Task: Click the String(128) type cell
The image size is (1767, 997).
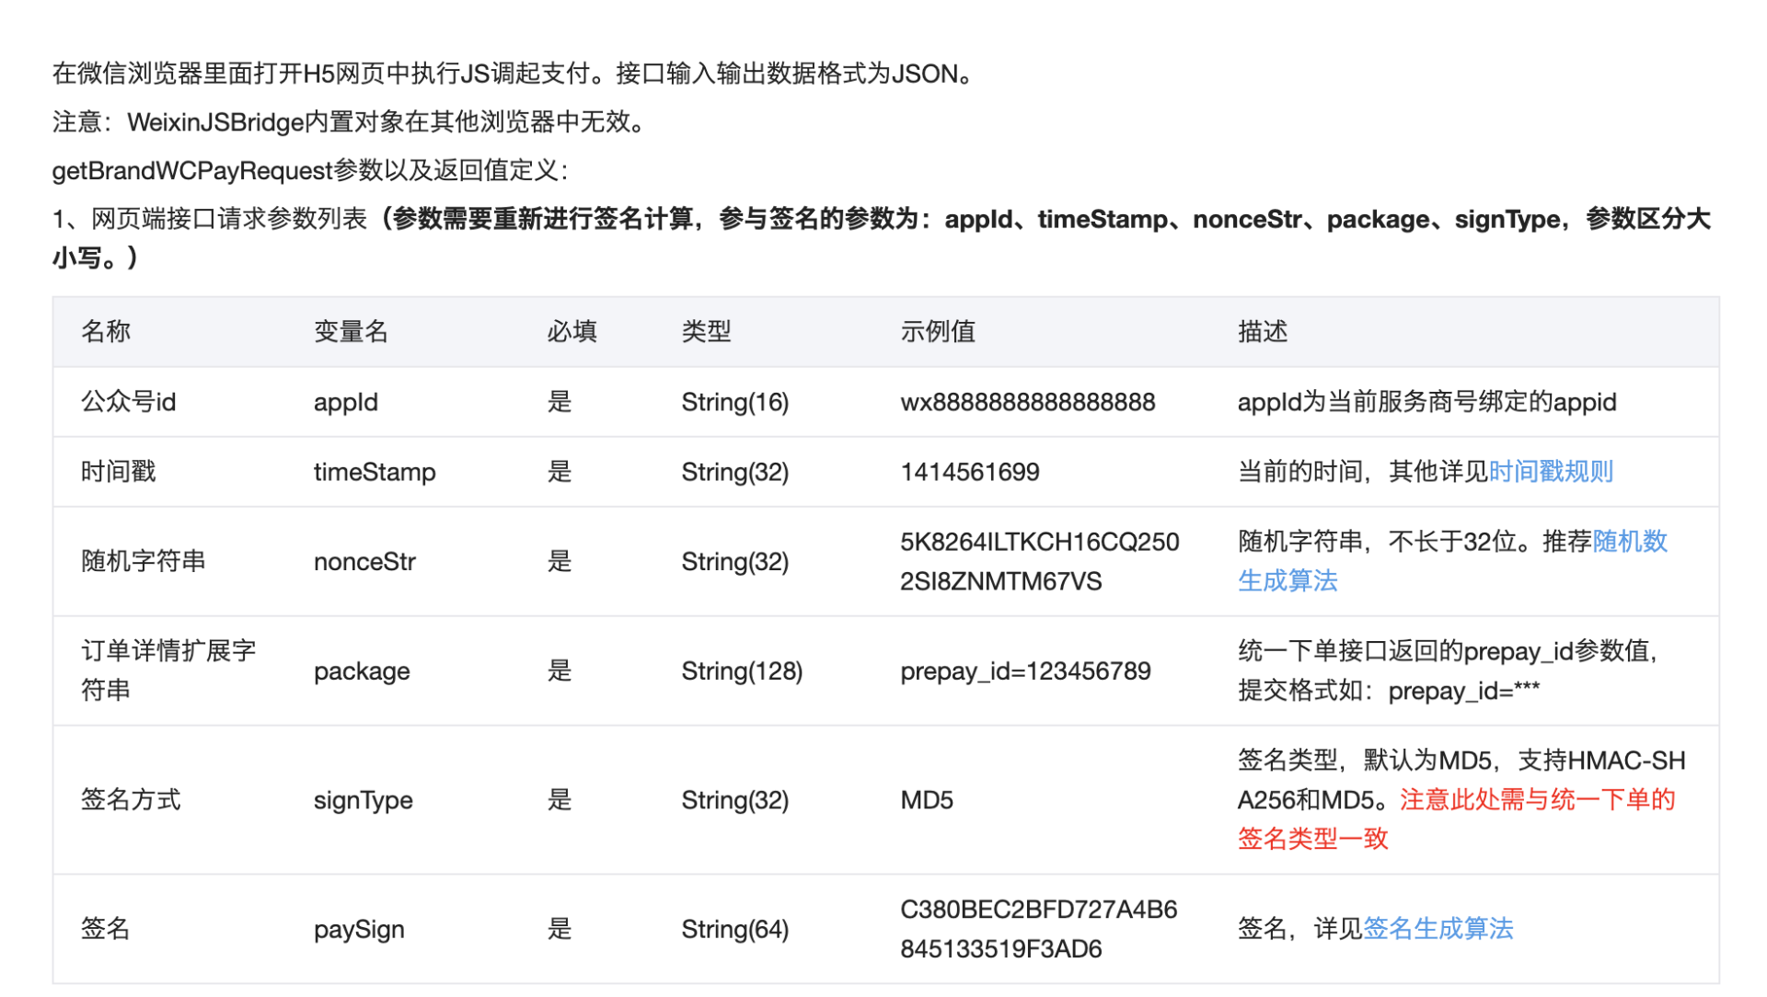Action: [742, 671]
